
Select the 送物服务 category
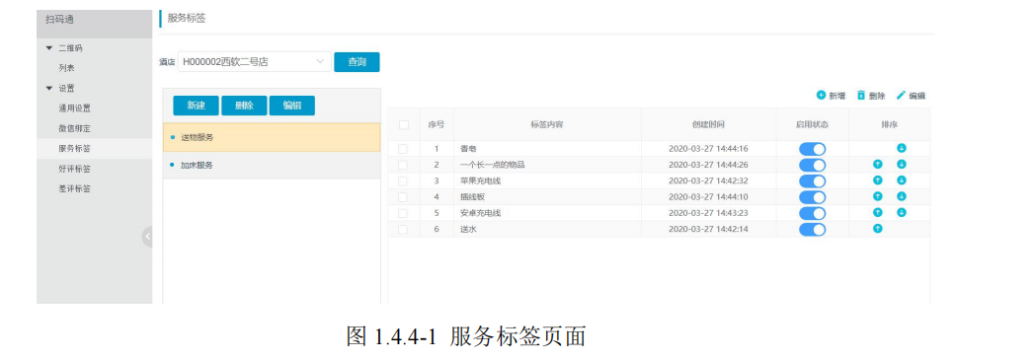click(272, 137)
